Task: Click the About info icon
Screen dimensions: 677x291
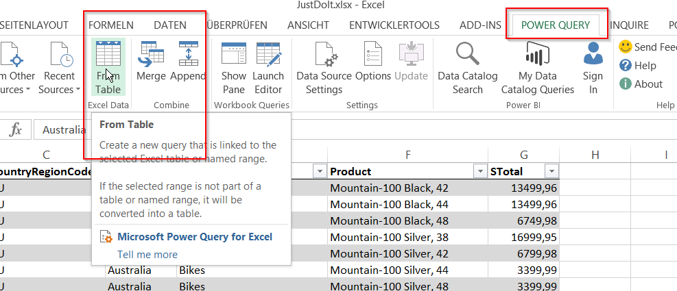Action: 625,84
